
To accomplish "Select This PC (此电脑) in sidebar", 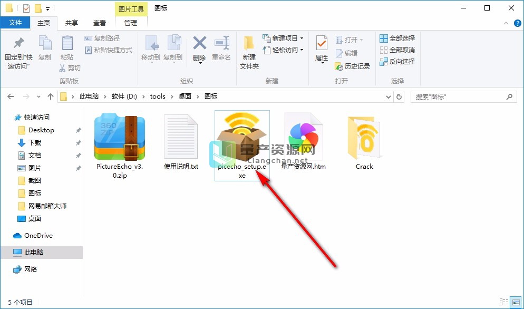I will coord(42,253).
